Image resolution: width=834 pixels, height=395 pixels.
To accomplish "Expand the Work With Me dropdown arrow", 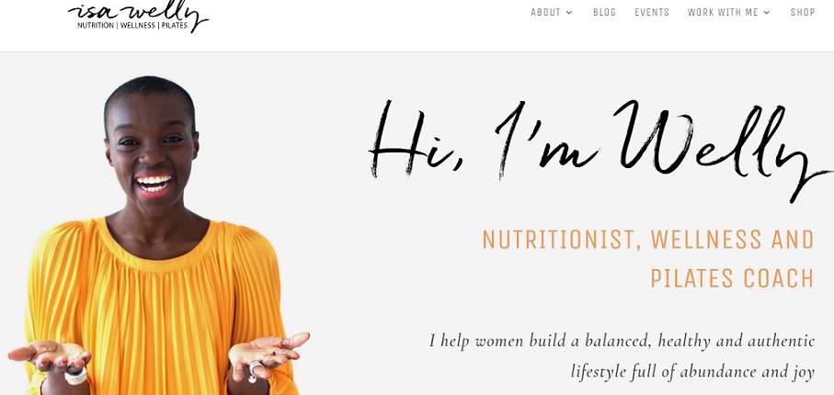I will pos(767,13).
